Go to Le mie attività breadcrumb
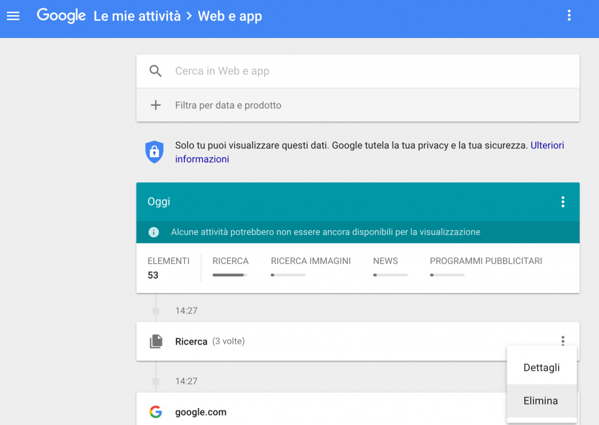Viewport: 599px width, 425px height. [x=137, y=16]
